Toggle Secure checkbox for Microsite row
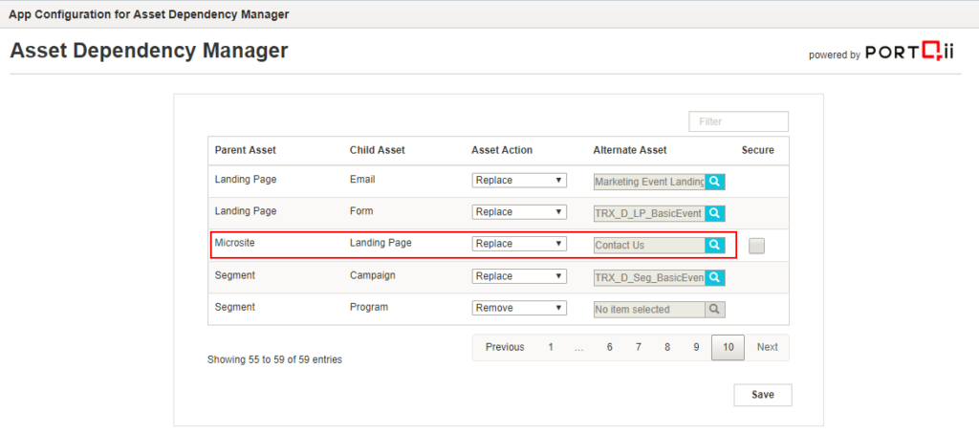 coord(756,246)
